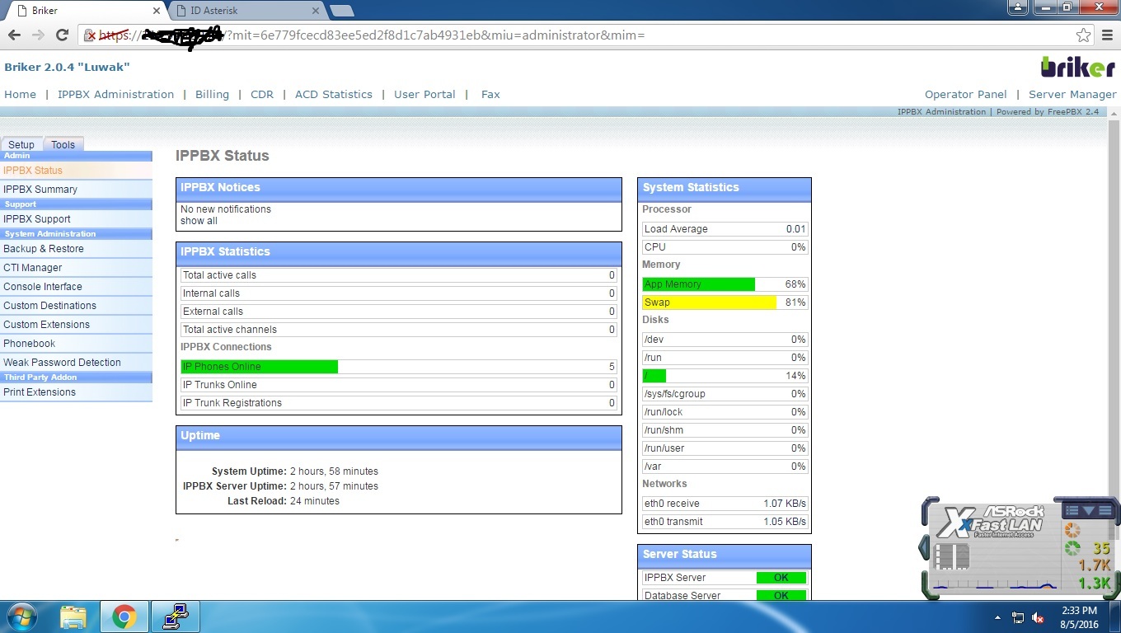Click the network chip icon in XFast LAN
This screenshot has width=1121, height=633.
pos(951,556)
